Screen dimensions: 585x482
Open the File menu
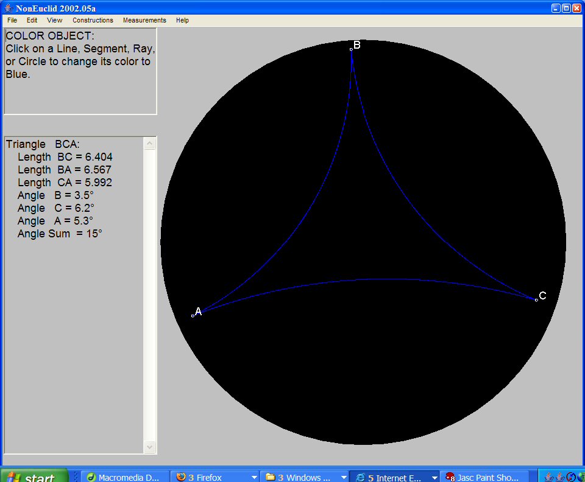12,20
